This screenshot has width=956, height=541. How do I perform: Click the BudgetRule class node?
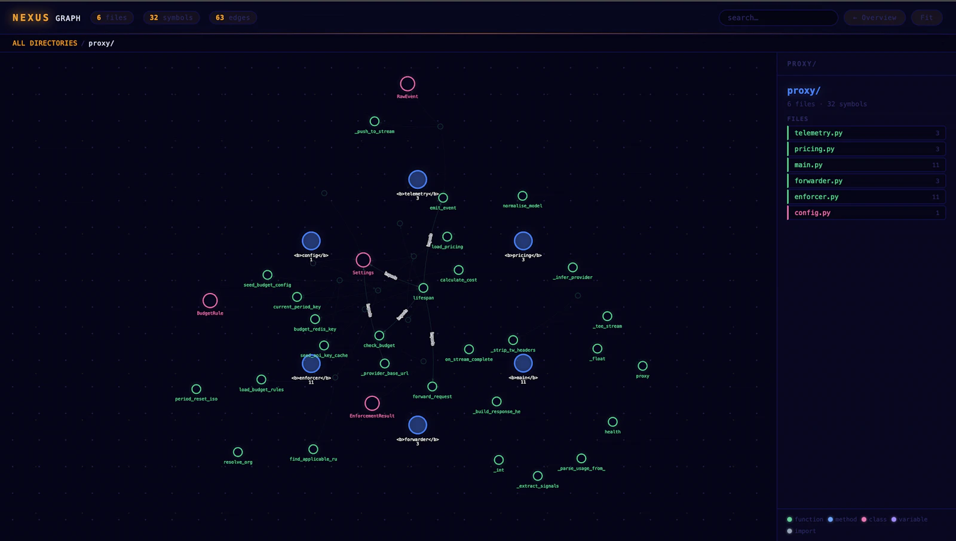[210, 301]
